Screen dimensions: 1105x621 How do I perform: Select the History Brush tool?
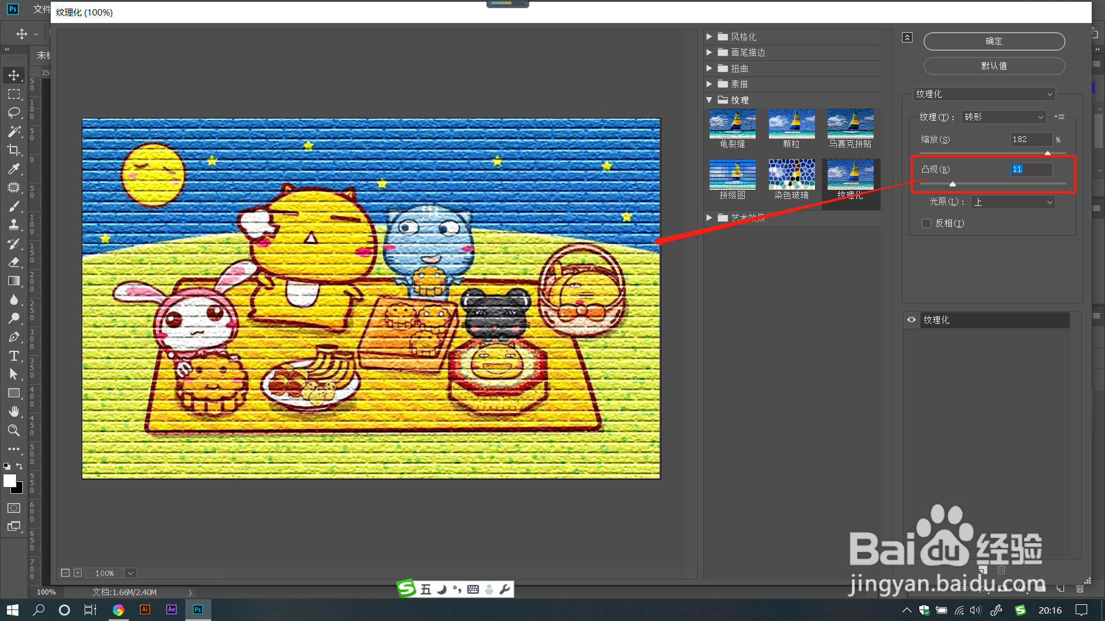tap(14, 244)
